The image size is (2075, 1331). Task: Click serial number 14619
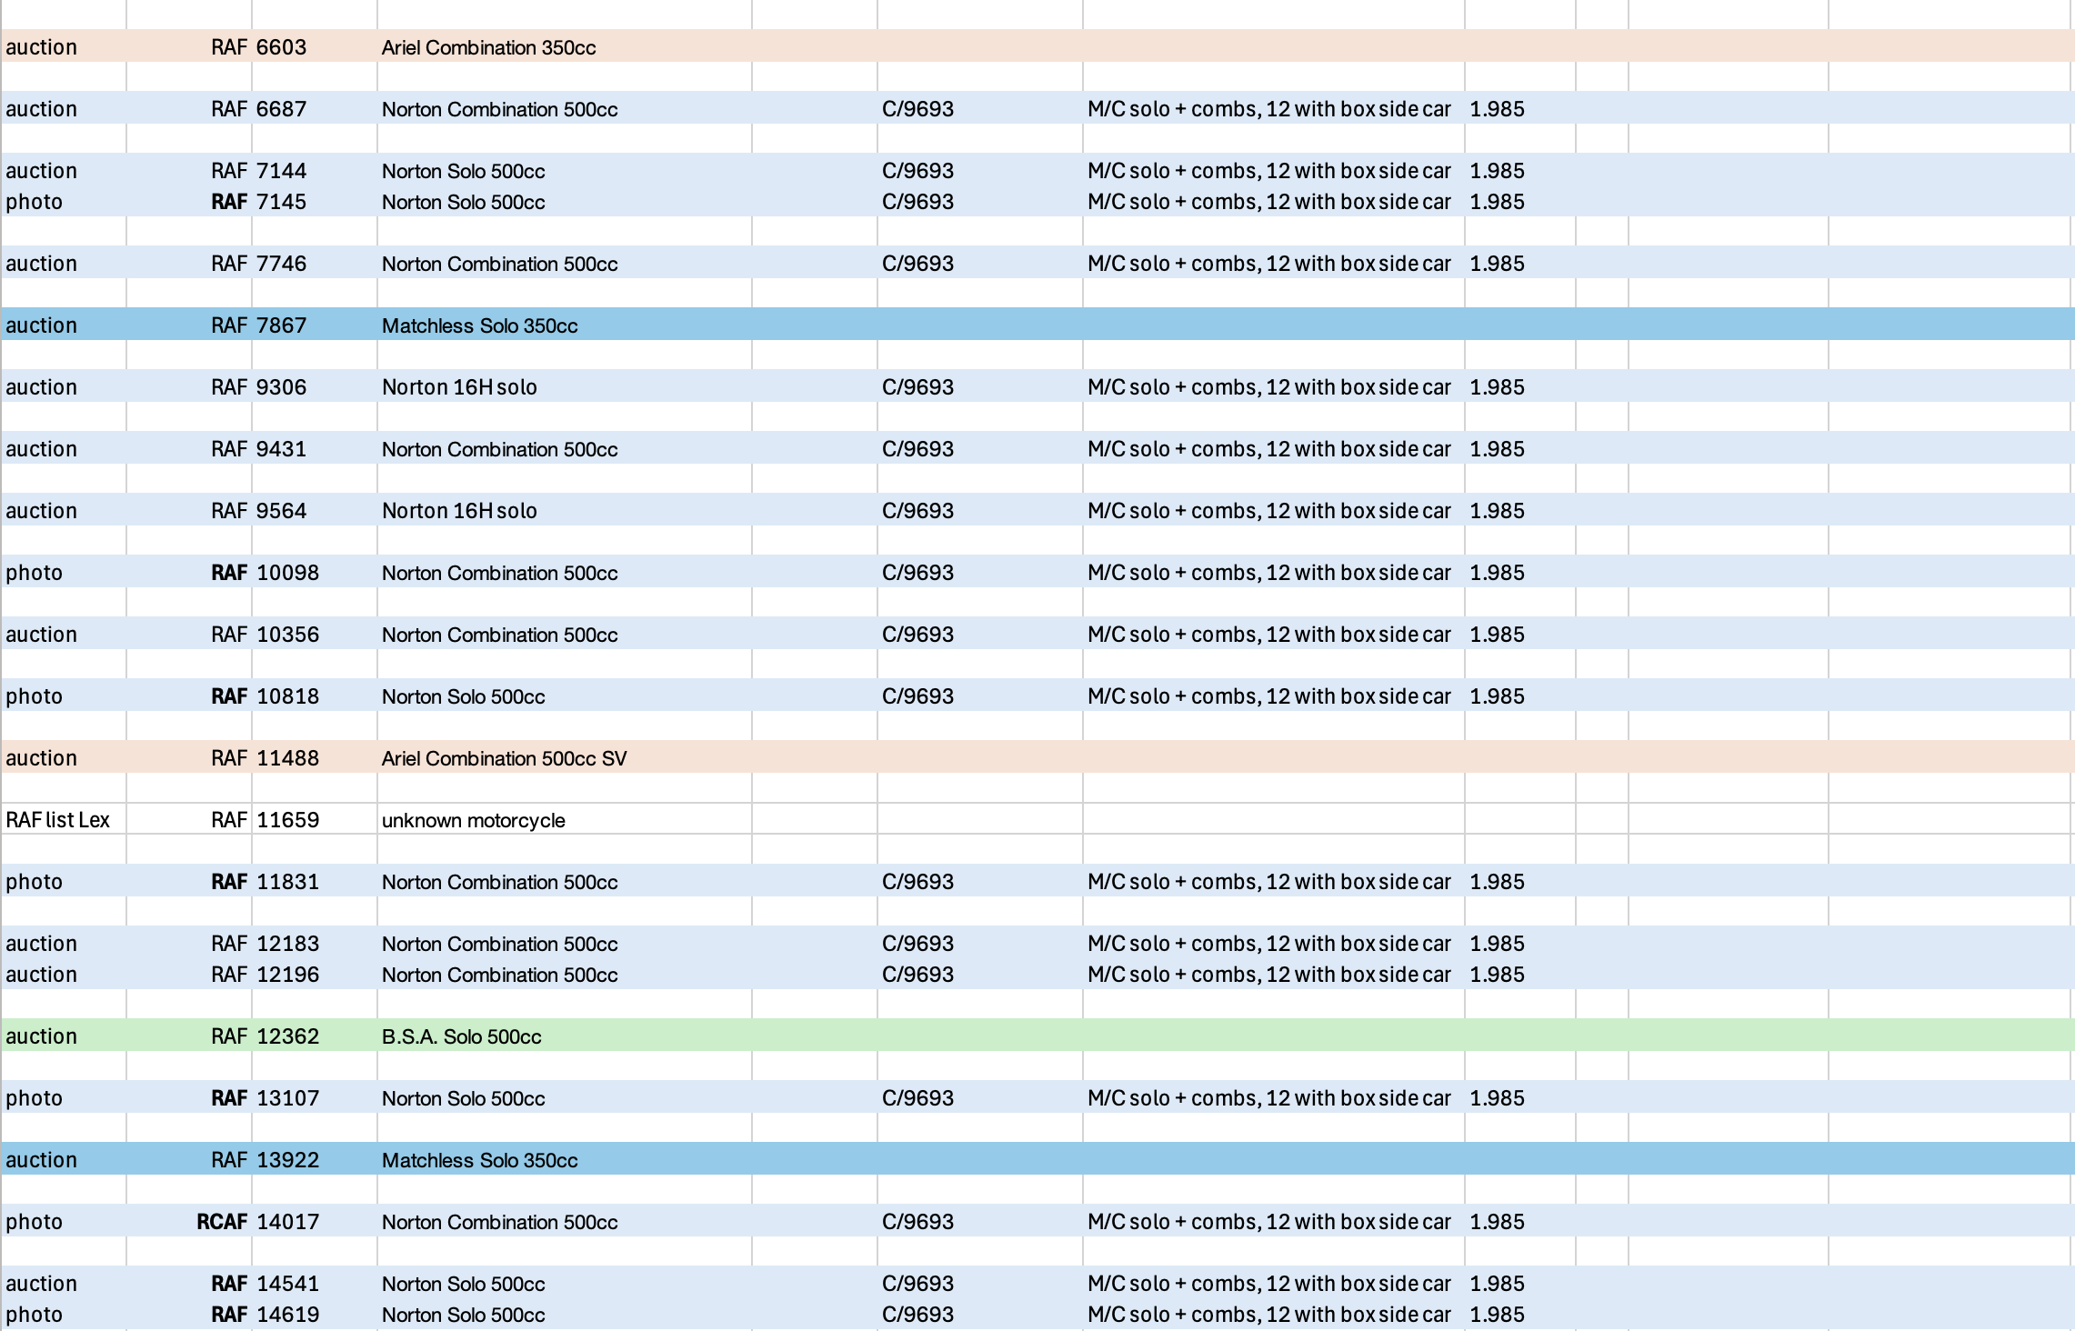click(x=314, y=1314)
